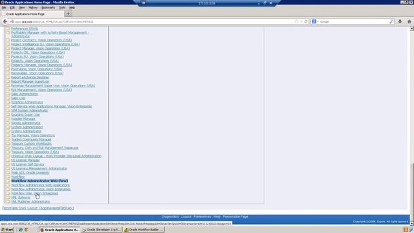Open Workflow Administrator, Vision Enterprises link
Image resolution: width=414 pixels, height=233 pixels.
coord(41,189)
